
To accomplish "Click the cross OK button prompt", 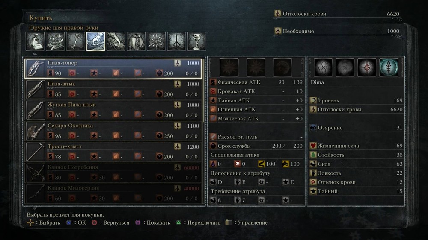I will coord(76,222).
